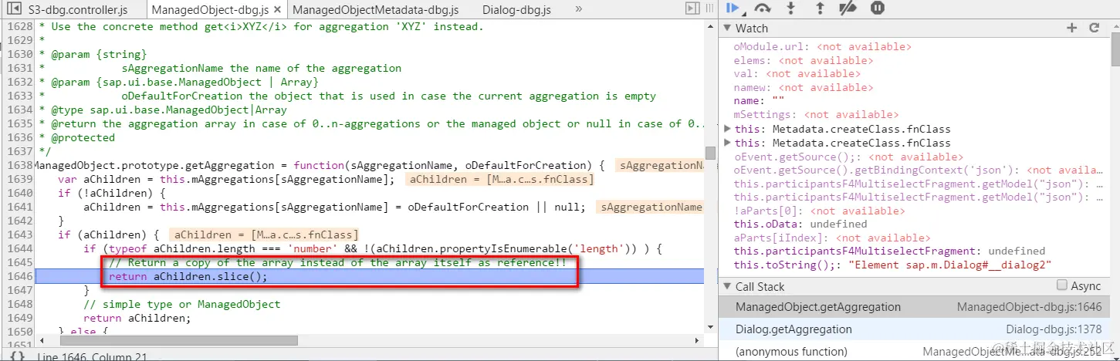Step into the next function call
The height and width of the screenshot is (361, 1120).
790,8
